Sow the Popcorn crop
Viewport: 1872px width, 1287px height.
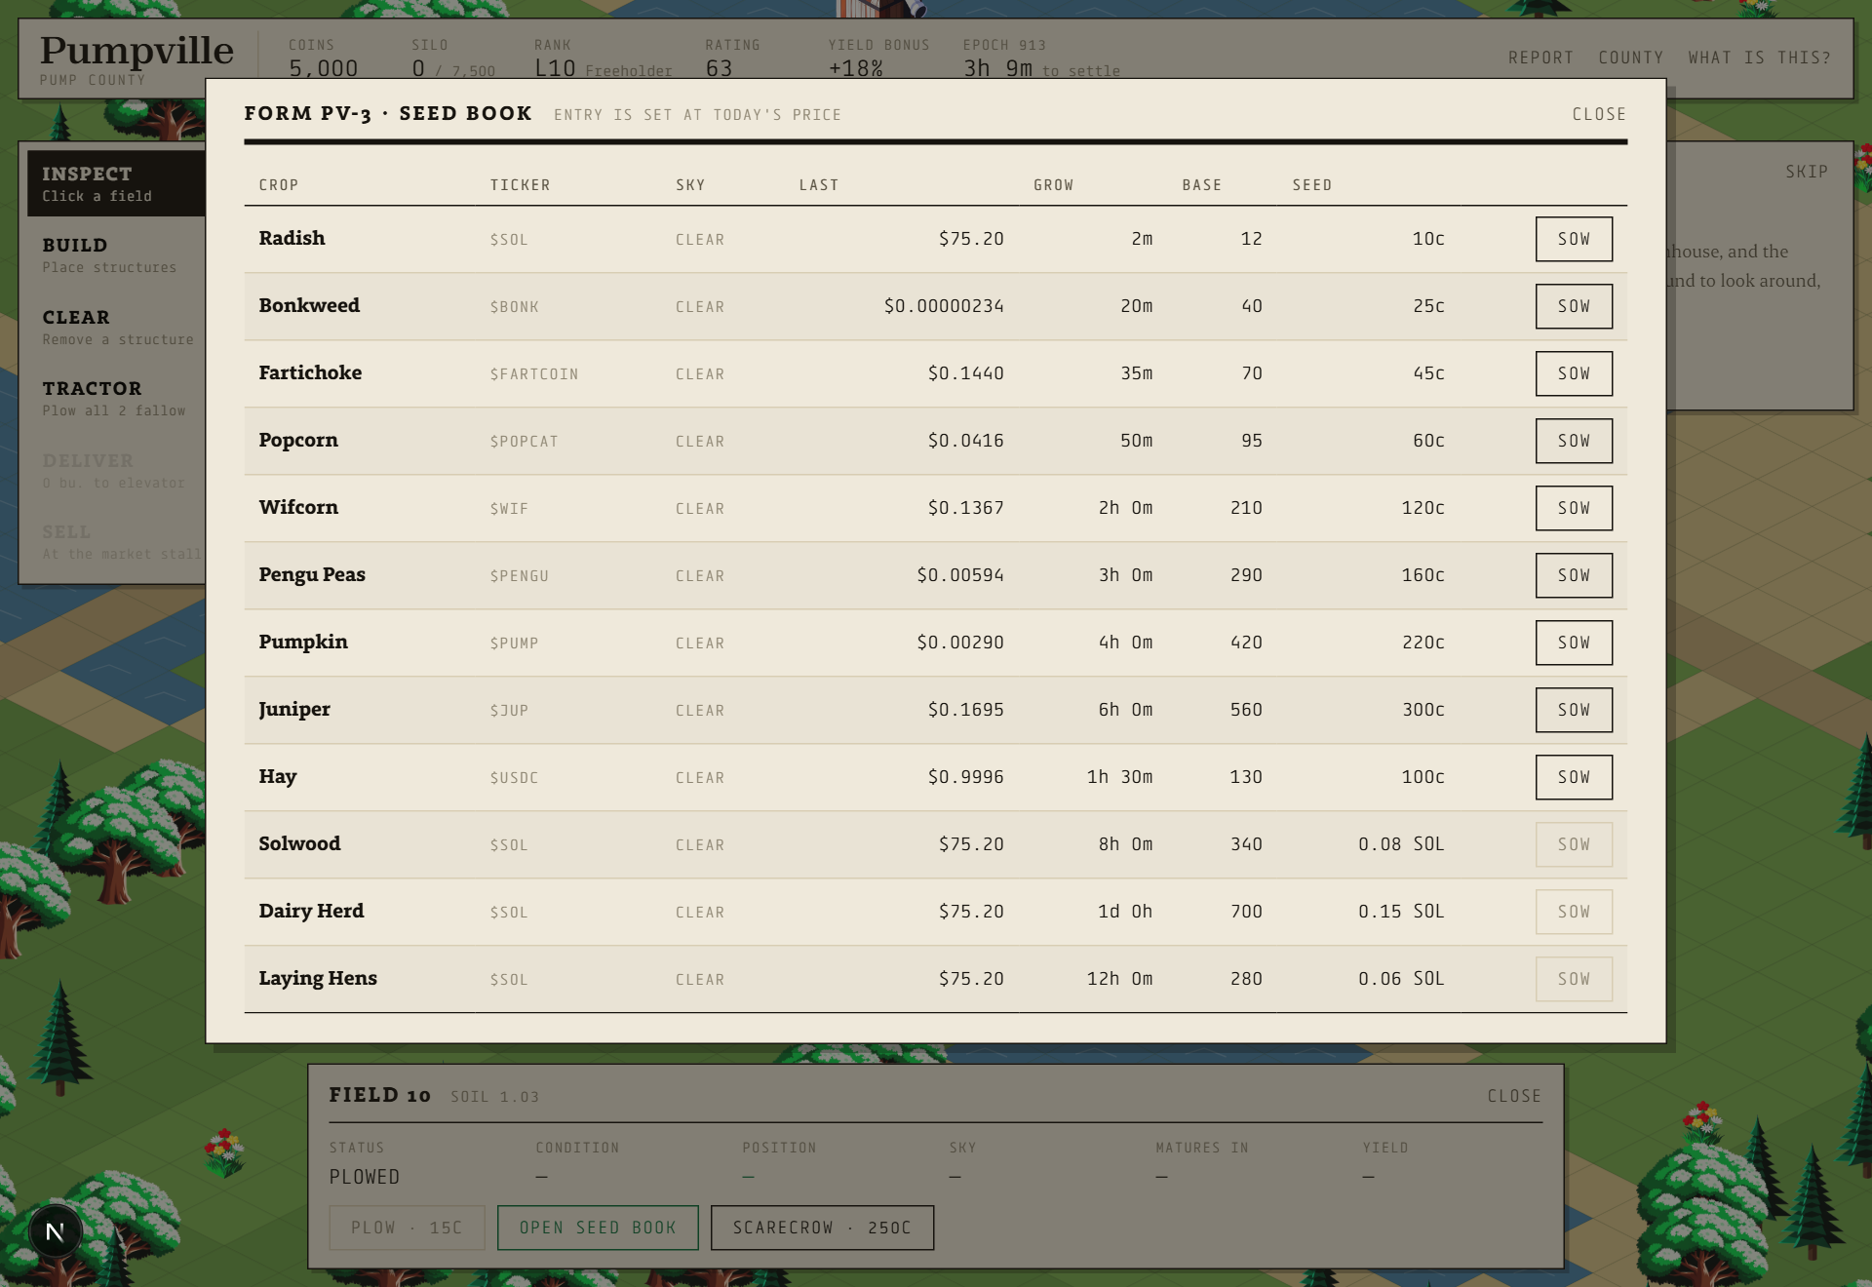[1574, 441]
